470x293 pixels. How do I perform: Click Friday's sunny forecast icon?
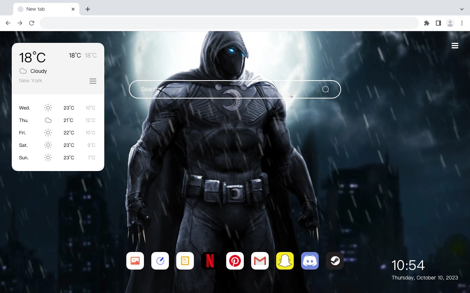click(48, 133)
